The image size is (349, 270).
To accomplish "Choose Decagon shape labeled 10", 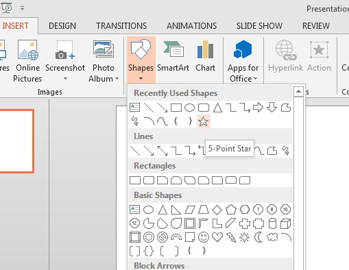I will click(x=285, y=210).
